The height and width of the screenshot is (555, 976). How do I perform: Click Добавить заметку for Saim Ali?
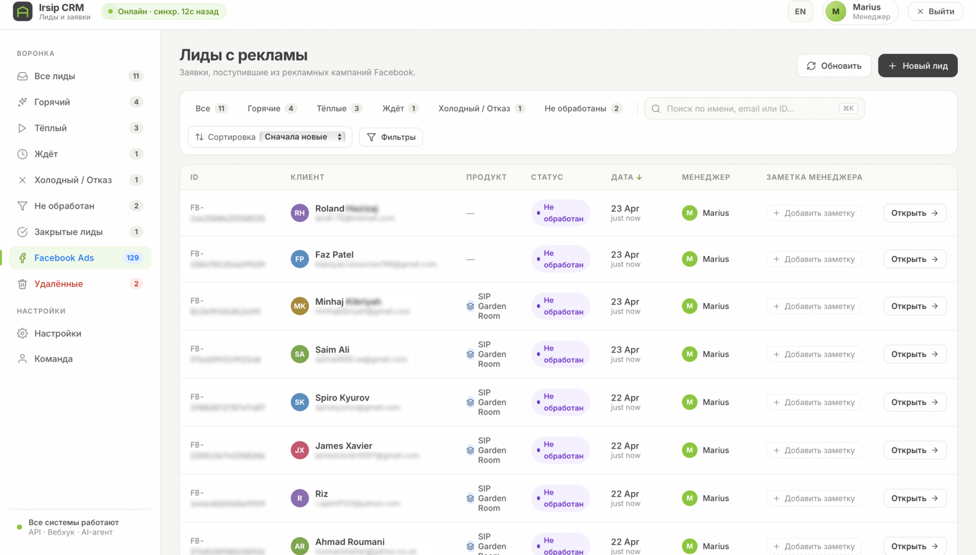click(813, 354)
